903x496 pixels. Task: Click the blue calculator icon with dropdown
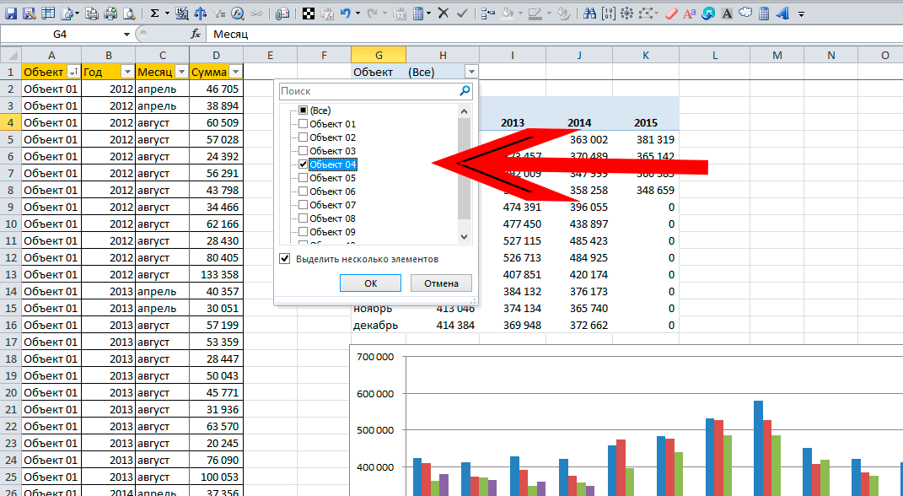tap(419, 13)
